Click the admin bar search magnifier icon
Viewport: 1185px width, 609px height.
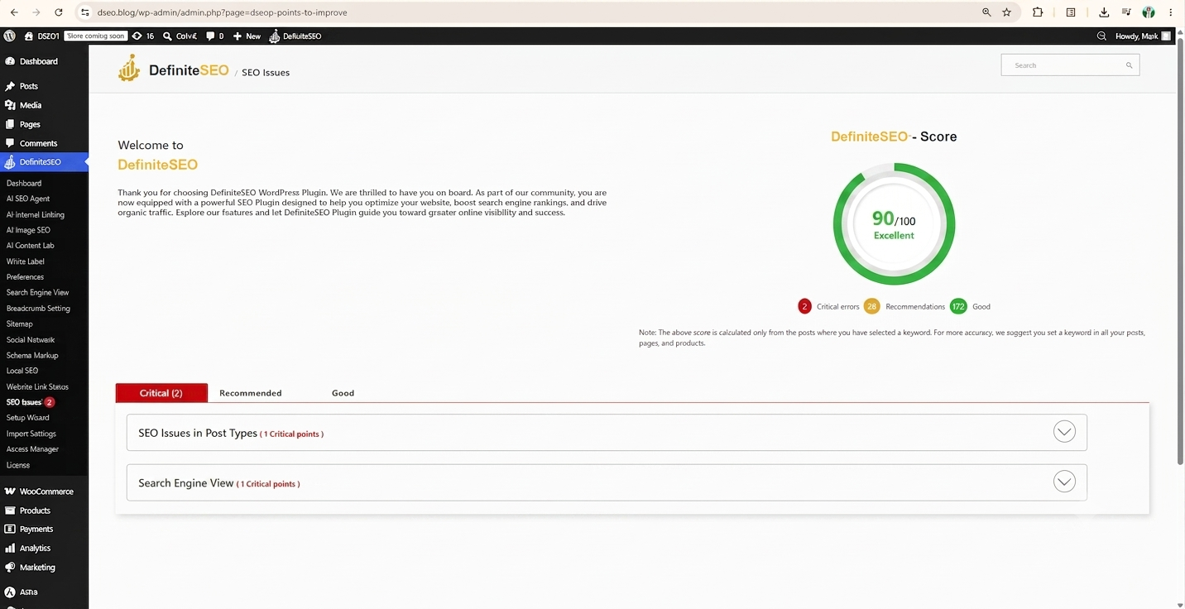pos(1101,36)
